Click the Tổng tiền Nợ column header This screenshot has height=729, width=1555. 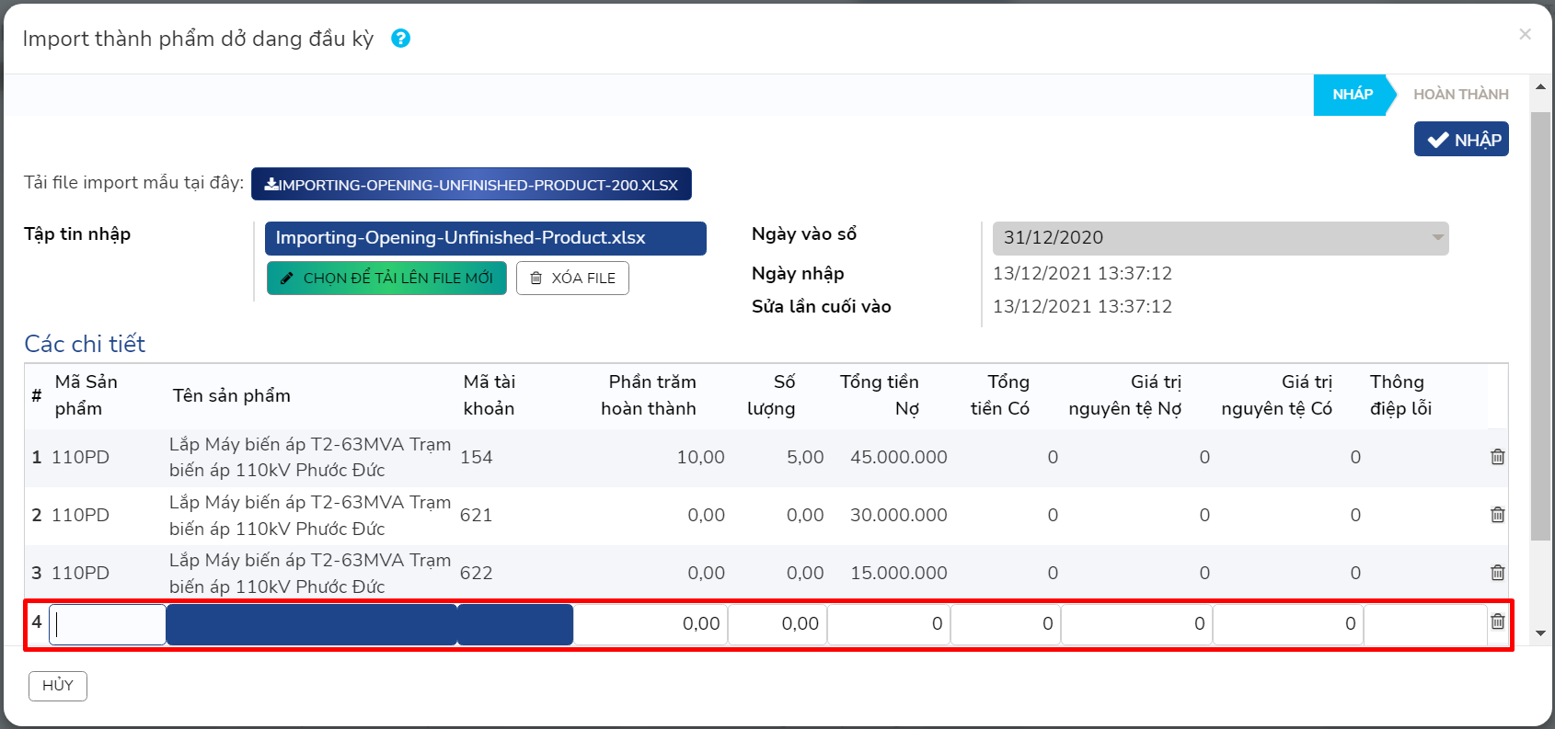(x=880, y=395)
